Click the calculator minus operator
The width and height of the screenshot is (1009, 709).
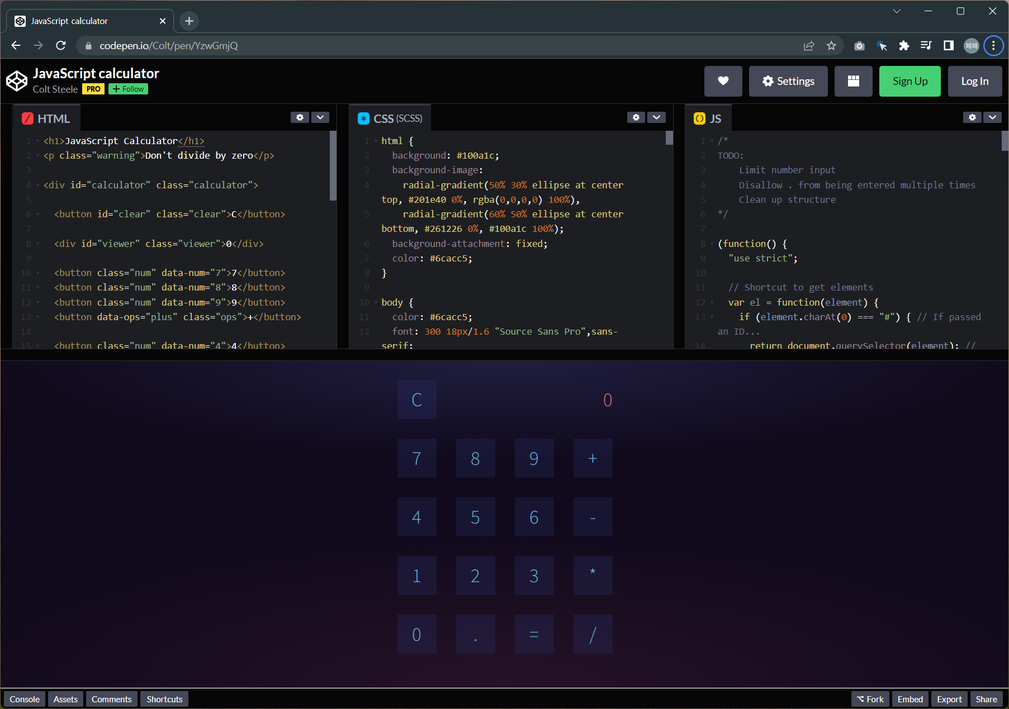(593, 517)
